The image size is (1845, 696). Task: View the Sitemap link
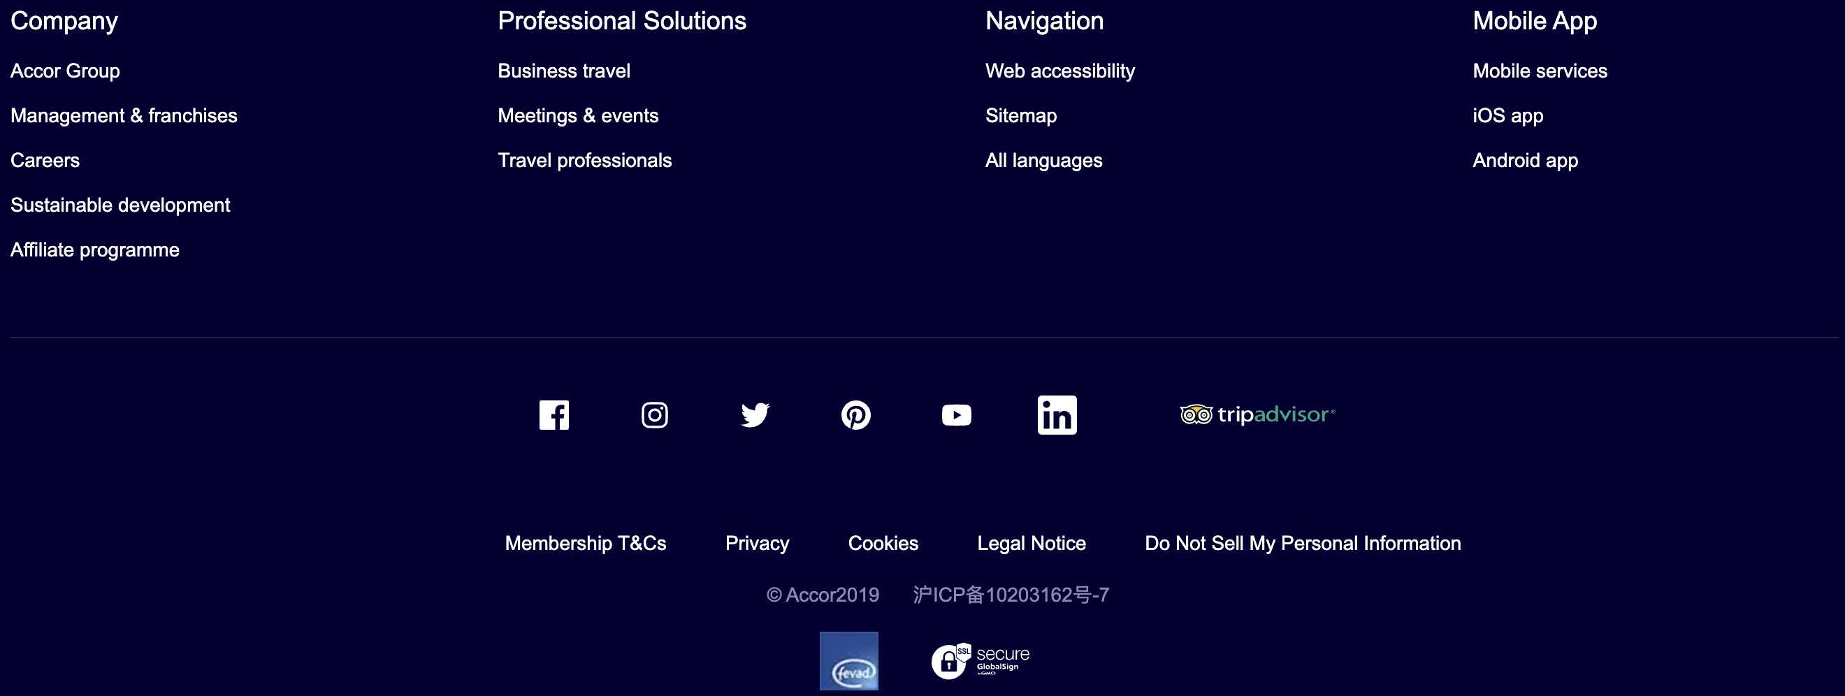(1020, 115)
